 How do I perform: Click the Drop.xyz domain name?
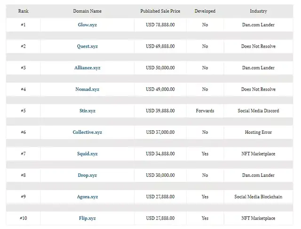pos(87,175)
